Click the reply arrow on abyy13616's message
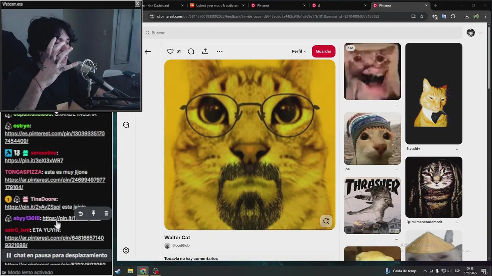 [81, 214]
